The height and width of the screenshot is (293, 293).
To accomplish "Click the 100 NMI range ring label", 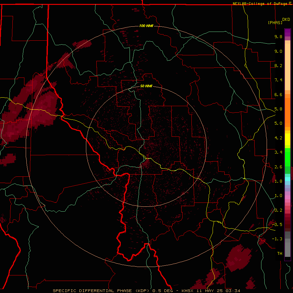I will (x=146, y=26).
